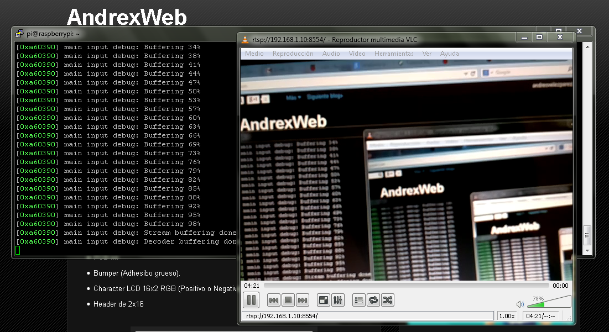Skip to the next media item

(302, 300)
